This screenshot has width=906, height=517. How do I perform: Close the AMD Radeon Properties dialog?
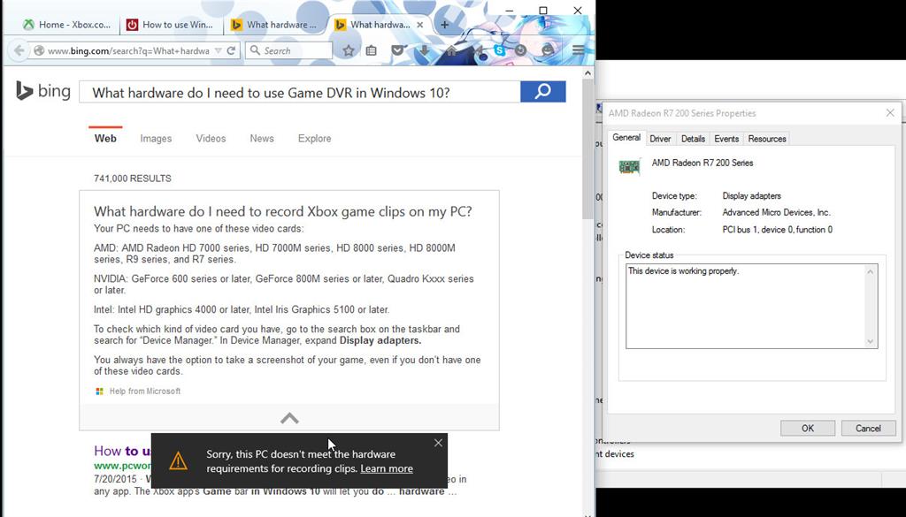point(890,113)
